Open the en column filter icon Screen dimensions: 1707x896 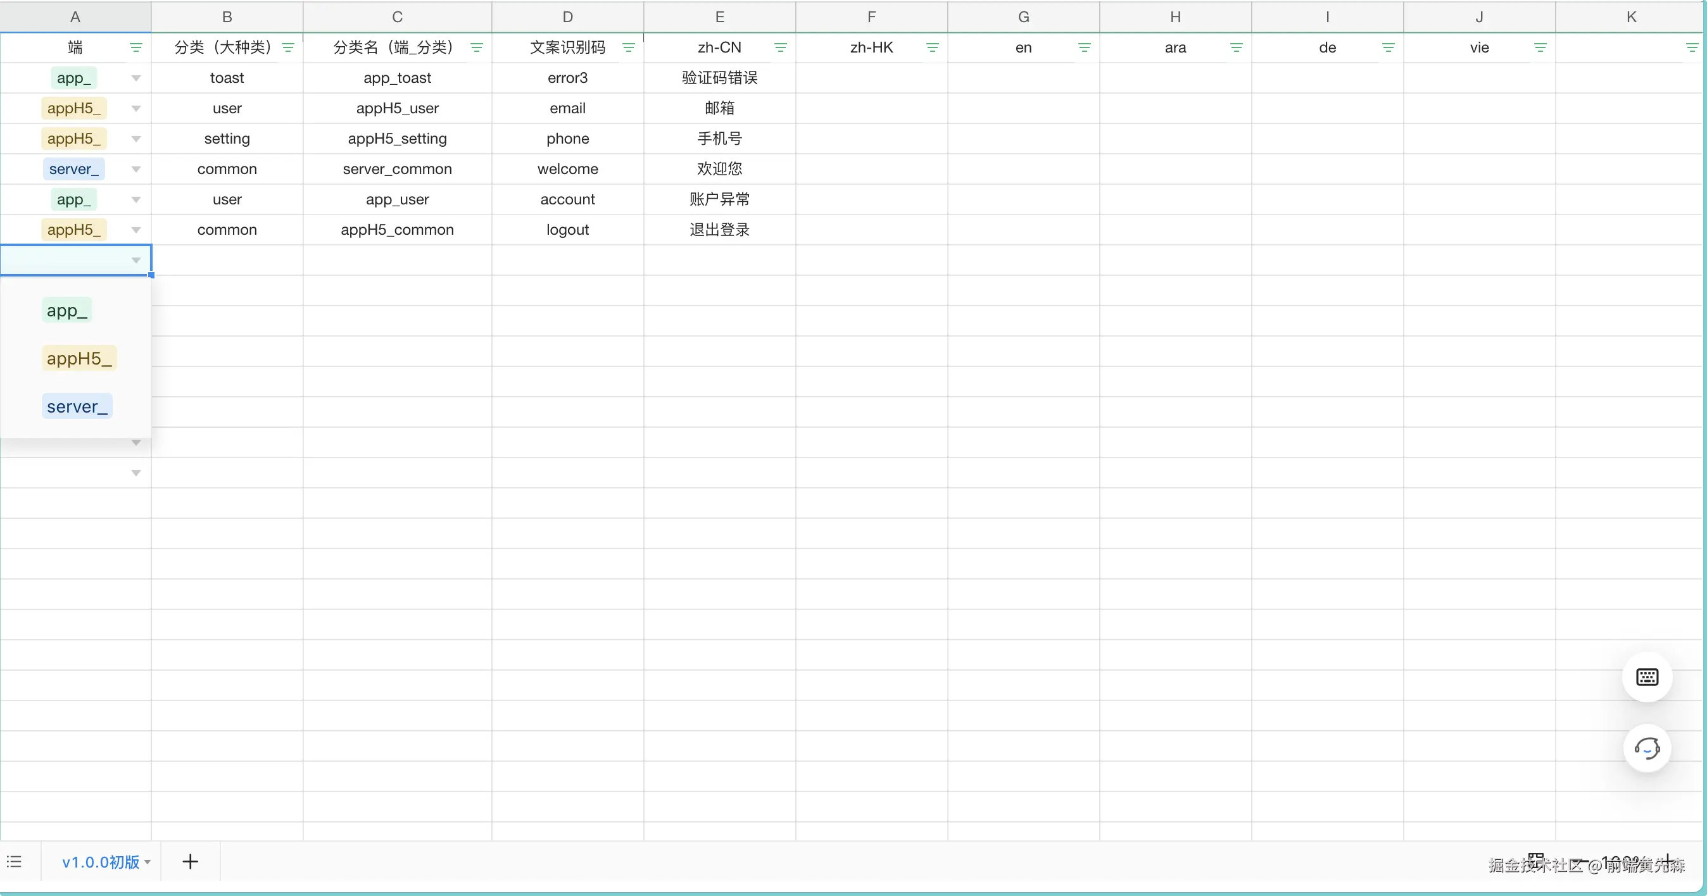[1084, 47]
